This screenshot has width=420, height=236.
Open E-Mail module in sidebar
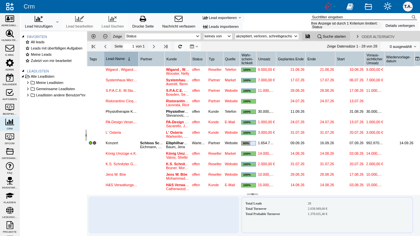(x=10, y=50)
